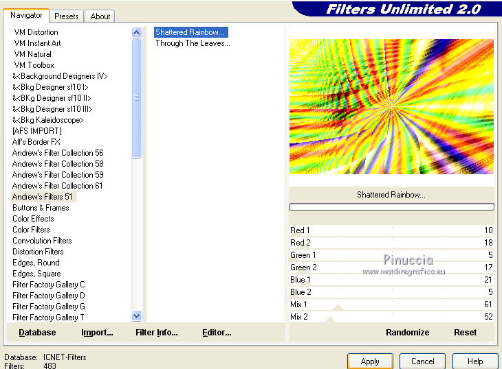Click the category list scroll up arrow
This screenshot has width=502, height=369.
(x=136, y=32)
